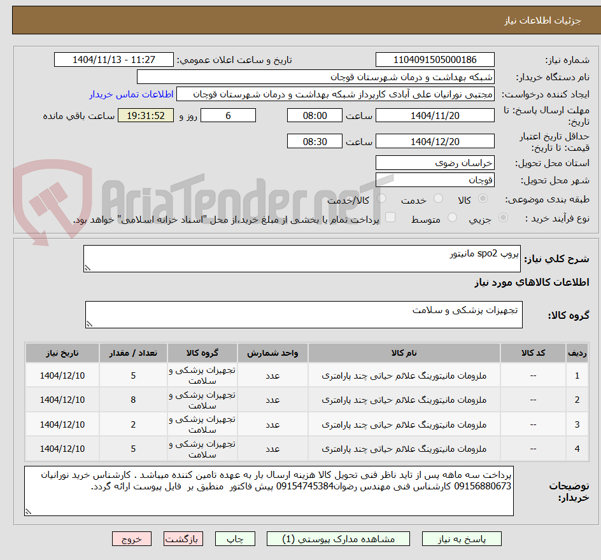Open مشاهده مدارک پیوستی (1) button
The height and width of the screenshot is (560, 601).
pyautogui.click(x=338, y=539)
